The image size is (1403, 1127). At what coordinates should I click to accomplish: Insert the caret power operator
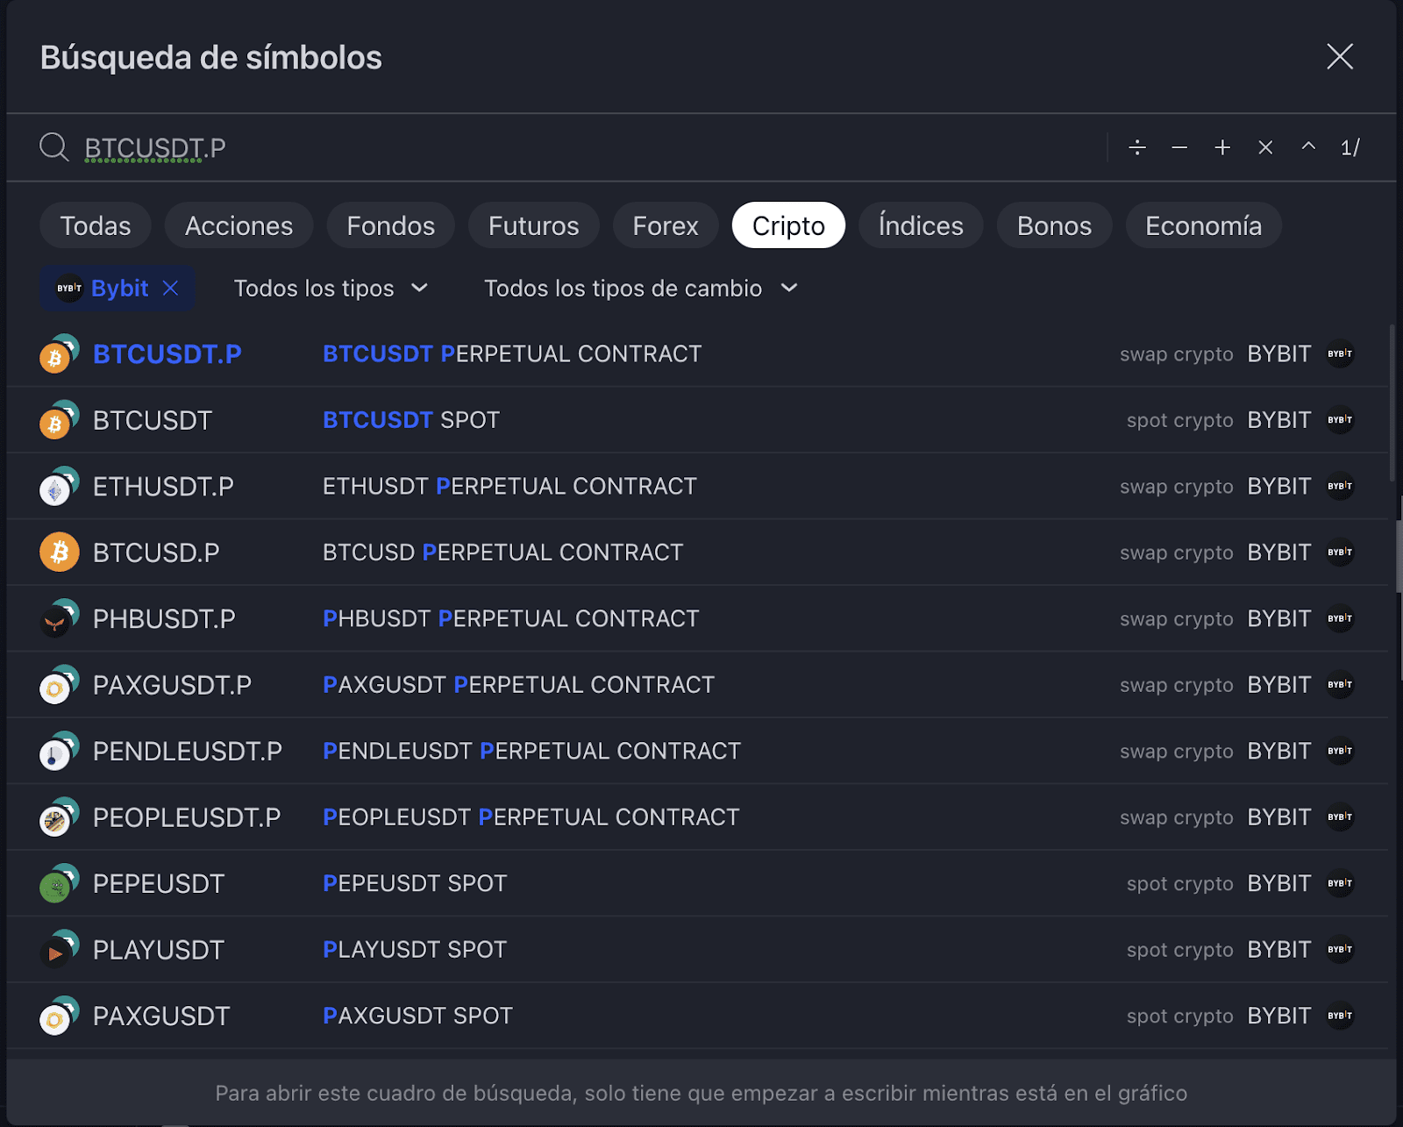pos(1308,146)
